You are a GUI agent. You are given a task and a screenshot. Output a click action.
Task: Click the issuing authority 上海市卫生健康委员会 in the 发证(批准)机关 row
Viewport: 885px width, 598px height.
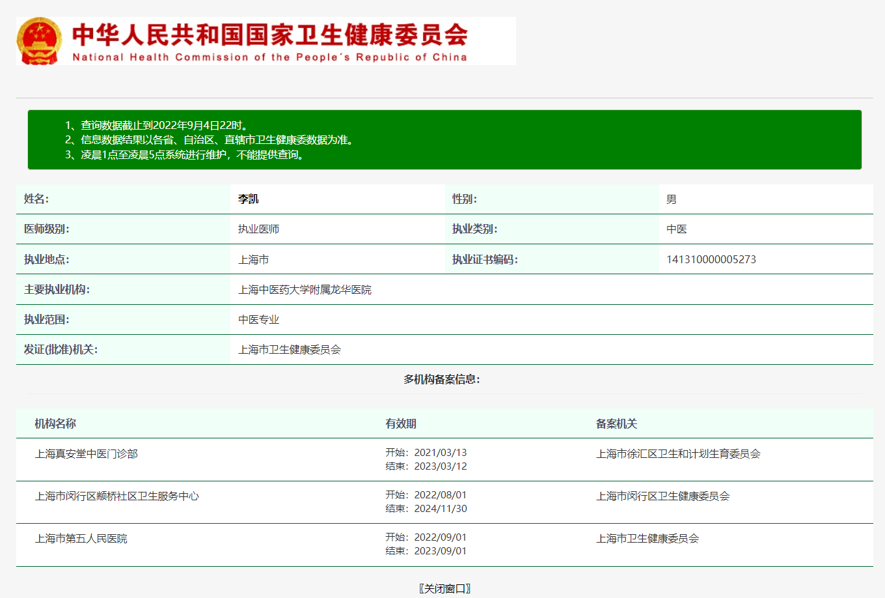click(x=290, y=349)
